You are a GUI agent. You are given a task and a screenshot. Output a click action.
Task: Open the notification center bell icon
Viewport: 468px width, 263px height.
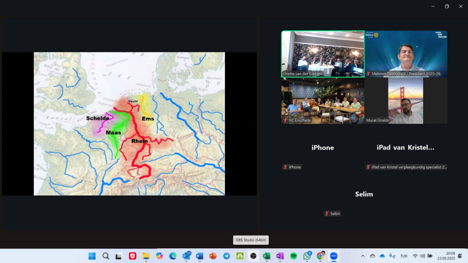(459, 256)
